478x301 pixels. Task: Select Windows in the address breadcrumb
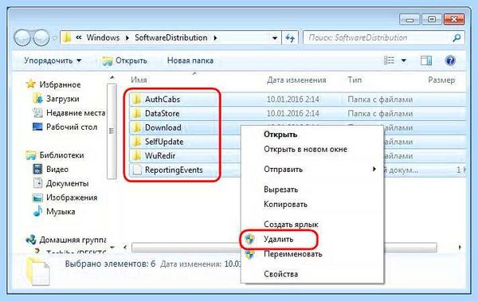(x=103, y=37)
